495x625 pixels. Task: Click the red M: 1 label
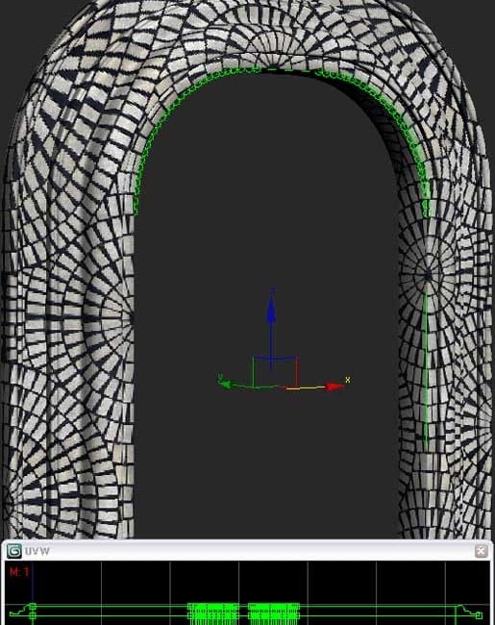pyautogui.click(x=19, y=572)
